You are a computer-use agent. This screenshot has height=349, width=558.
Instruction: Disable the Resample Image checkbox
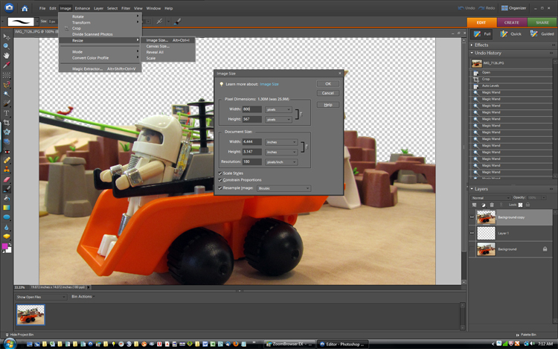coord(220,188)
